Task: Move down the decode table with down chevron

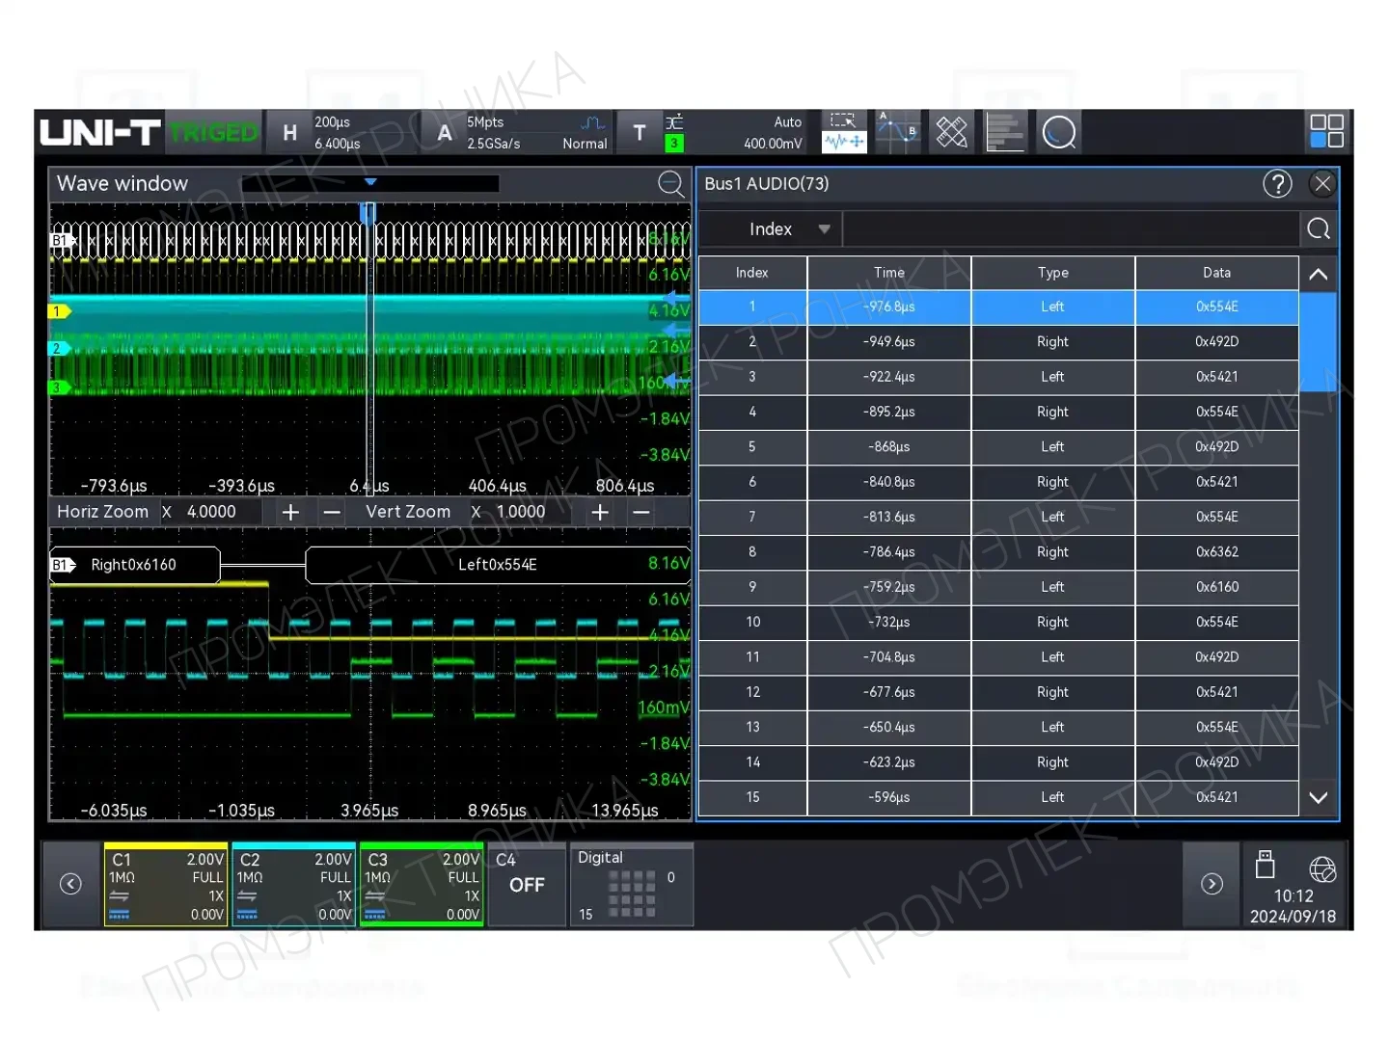Action: pyautogui.click(x=1319, y=798)
